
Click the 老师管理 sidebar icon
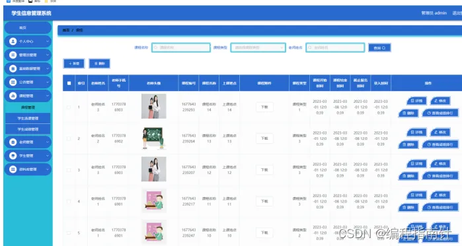pyautogui.click(x=13, y=142)
